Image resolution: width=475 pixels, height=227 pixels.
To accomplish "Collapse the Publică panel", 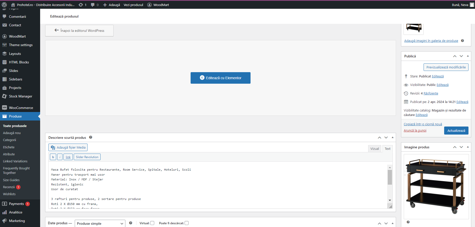I will 468,56.
